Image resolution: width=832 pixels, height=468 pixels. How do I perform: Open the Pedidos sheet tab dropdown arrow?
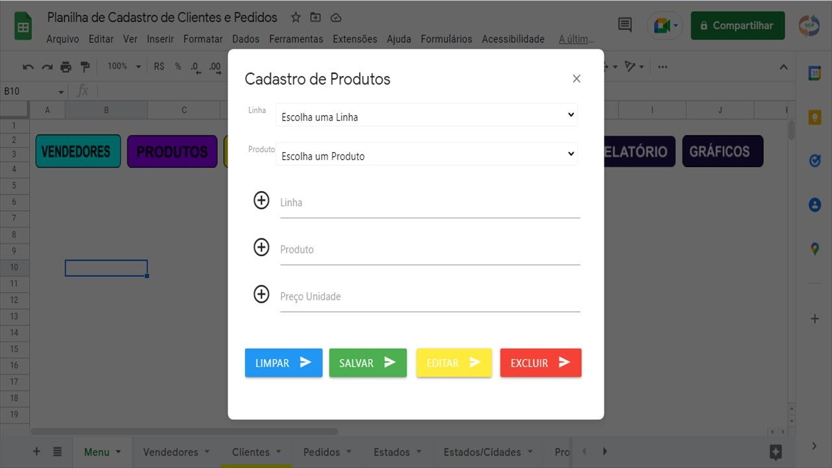click(x=348, y=452)
